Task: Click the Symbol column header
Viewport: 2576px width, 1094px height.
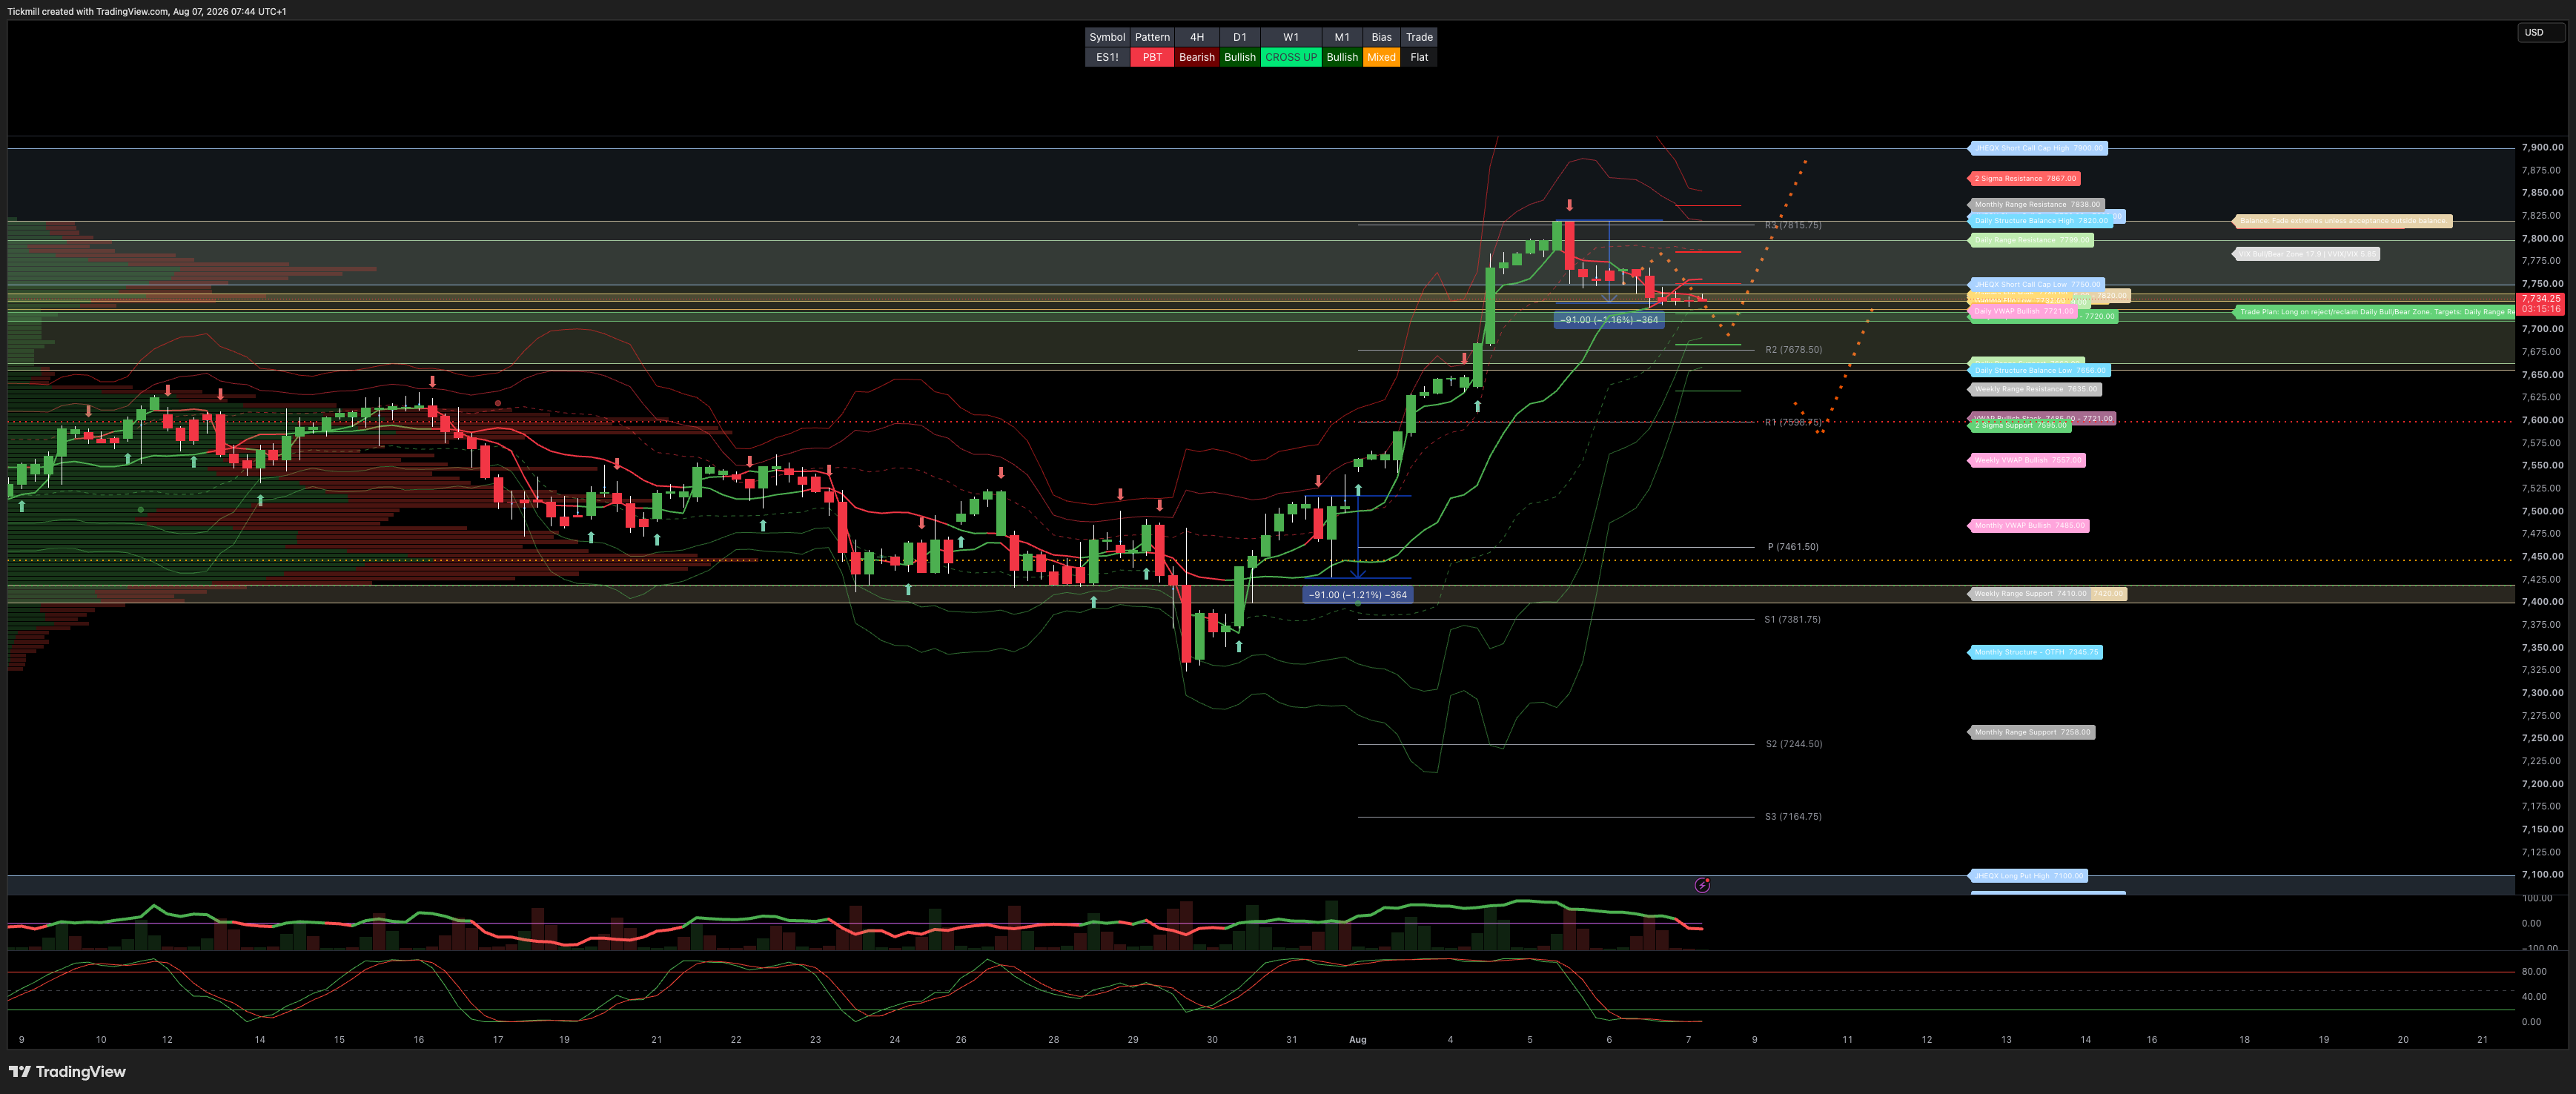Action: click(x=1107, y=37)
